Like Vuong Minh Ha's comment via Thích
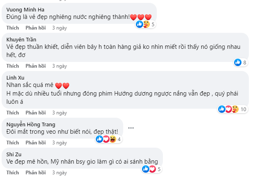 [13, 28]
